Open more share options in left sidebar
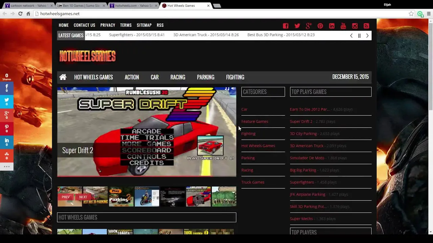The width and height of the screenshot is (433, 243). point(6,166)
